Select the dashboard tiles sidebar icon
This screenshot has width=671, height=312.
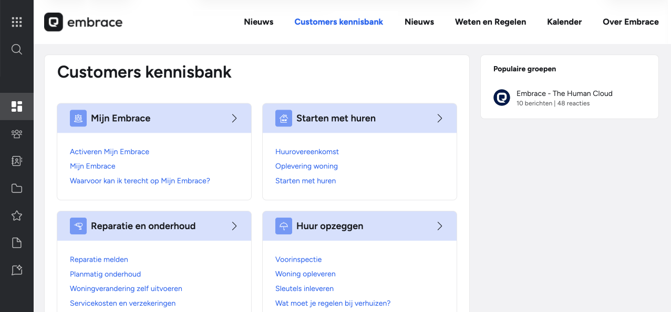(17, 106)
